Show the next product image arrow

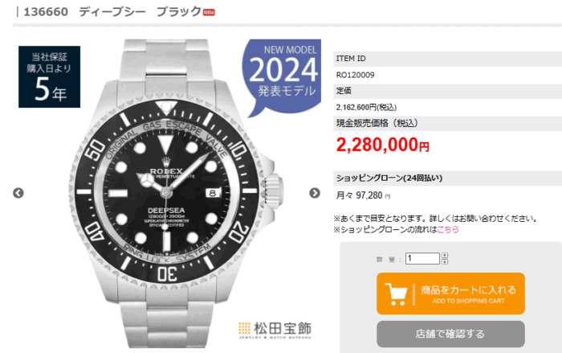(x=315, y=193)
